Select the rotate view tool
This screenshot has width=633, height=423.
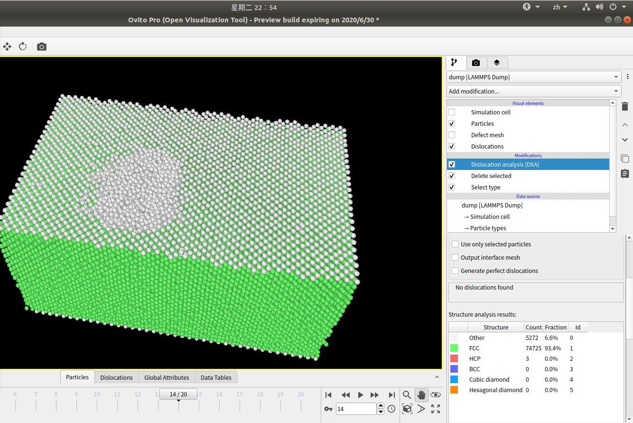(x=22, y=47)
